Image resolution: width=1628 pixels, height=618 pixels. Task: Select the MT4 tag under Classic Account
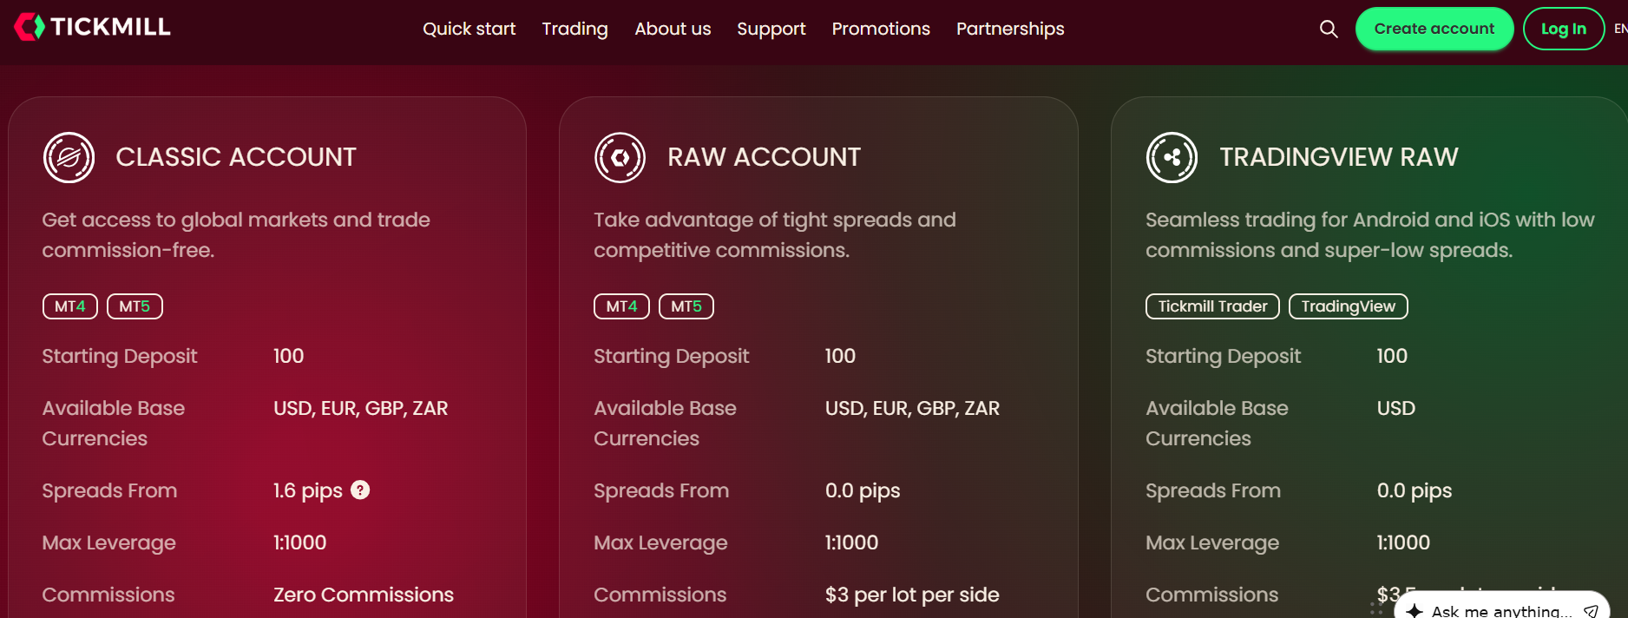pyautogui.click(x=70, y=306)
